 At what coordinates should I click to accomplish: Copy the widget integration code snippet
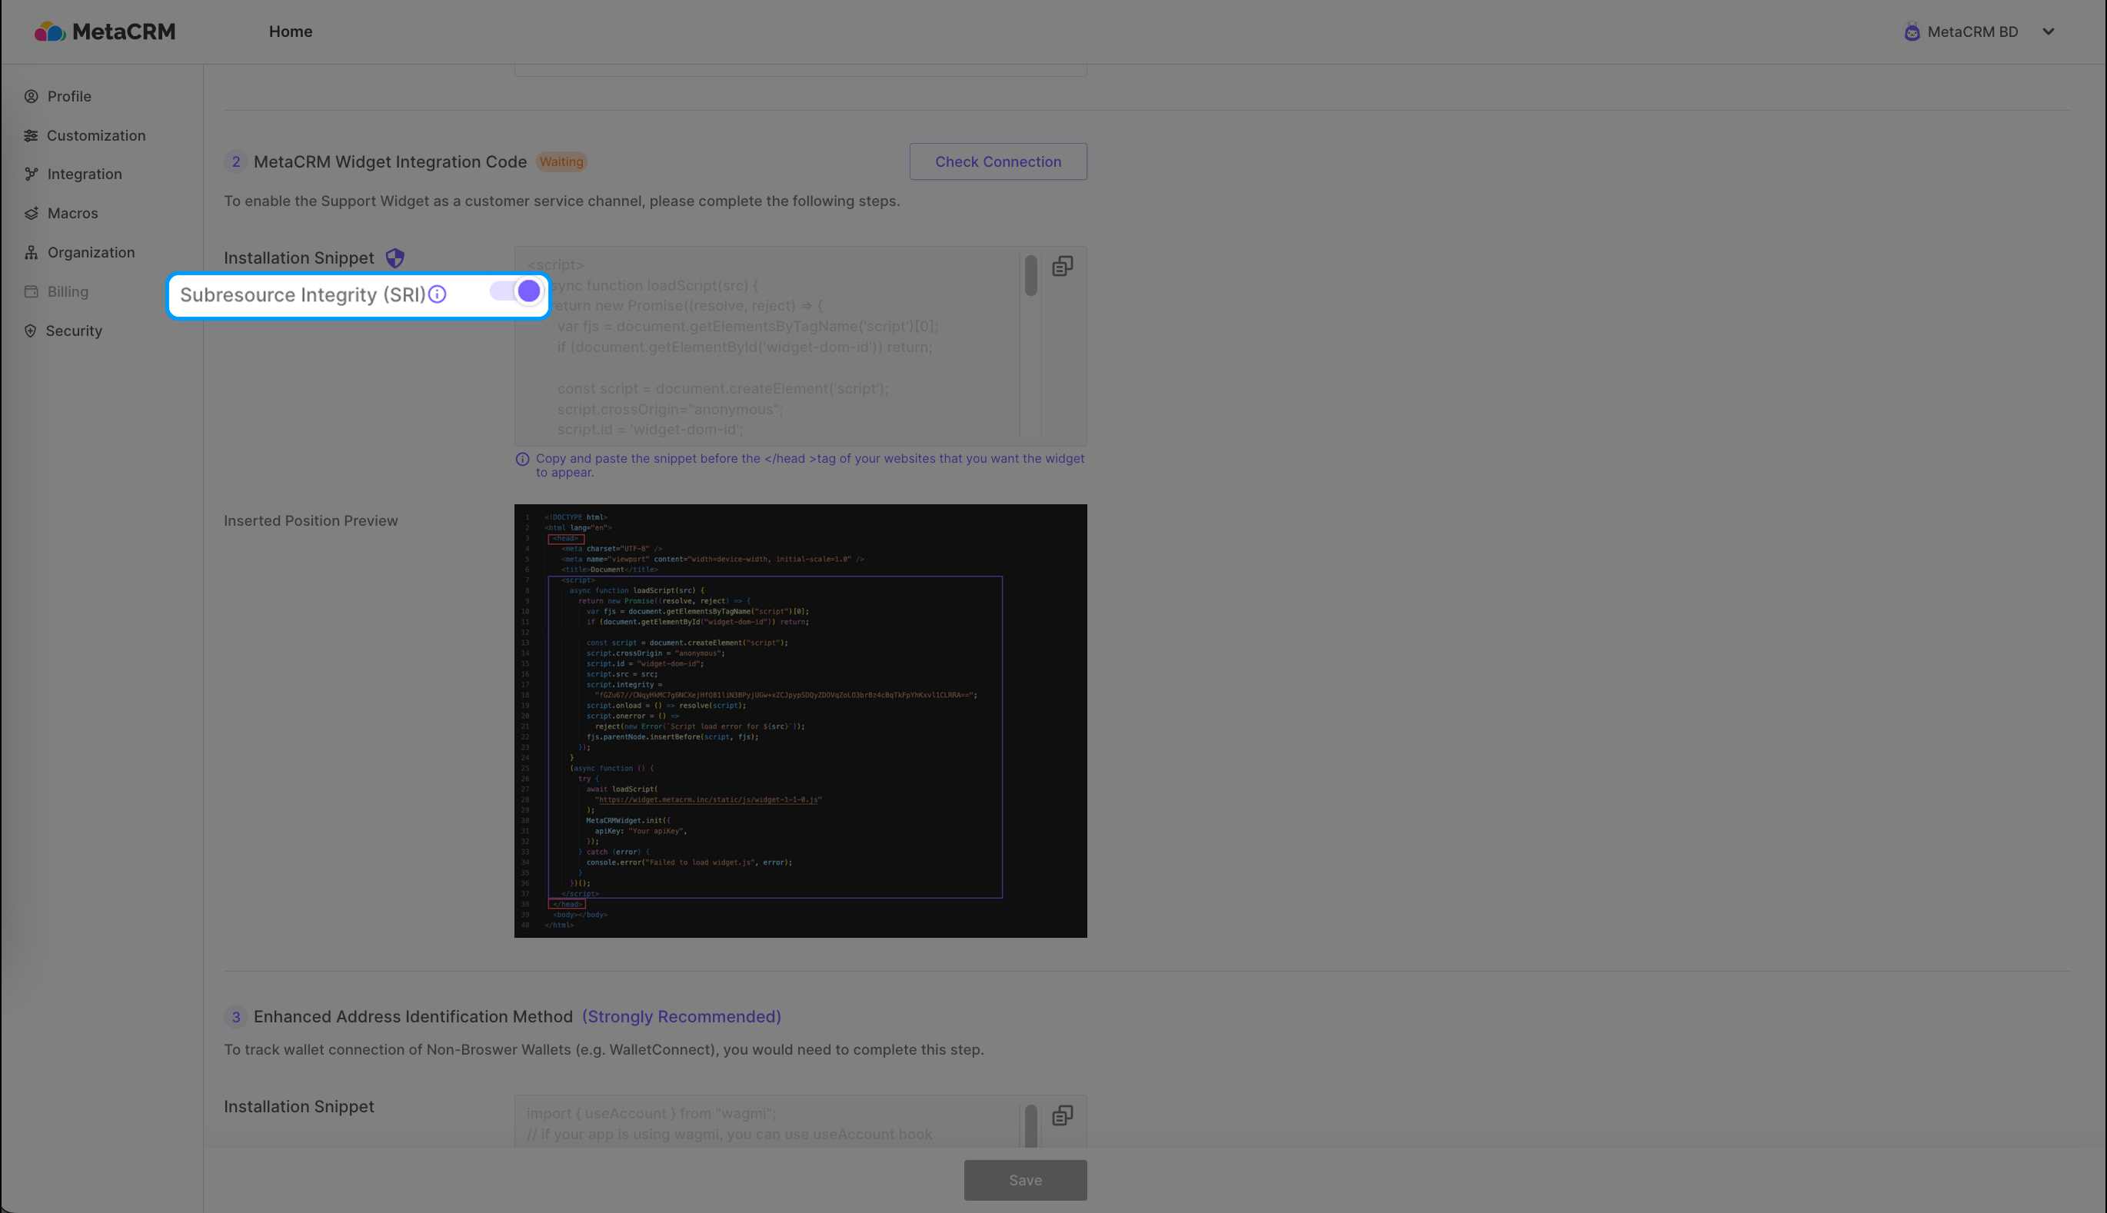(1062, 267)
